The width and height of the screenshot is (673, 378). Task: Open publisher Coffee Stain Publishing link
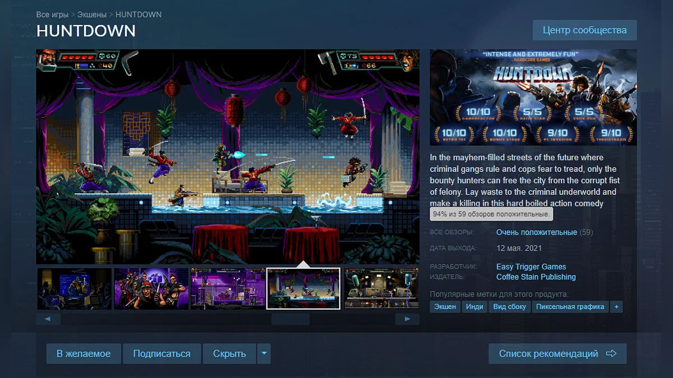[x=536, y=277]
